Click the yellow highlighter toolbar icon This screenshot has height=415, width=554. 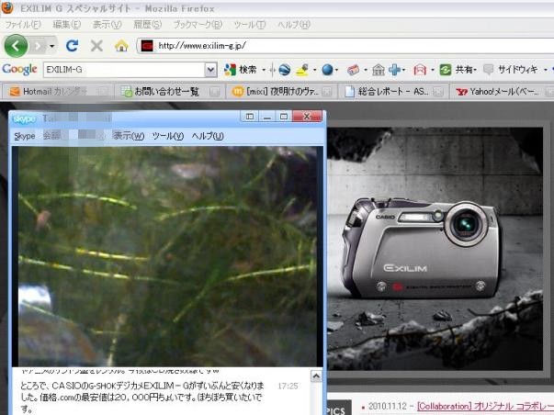[302, 70]
